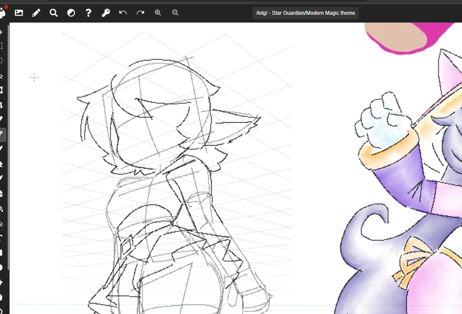The height and width of the screenshot is (314, 462).
Task: Open the image menu icon
Action: [x=19, y=13]
